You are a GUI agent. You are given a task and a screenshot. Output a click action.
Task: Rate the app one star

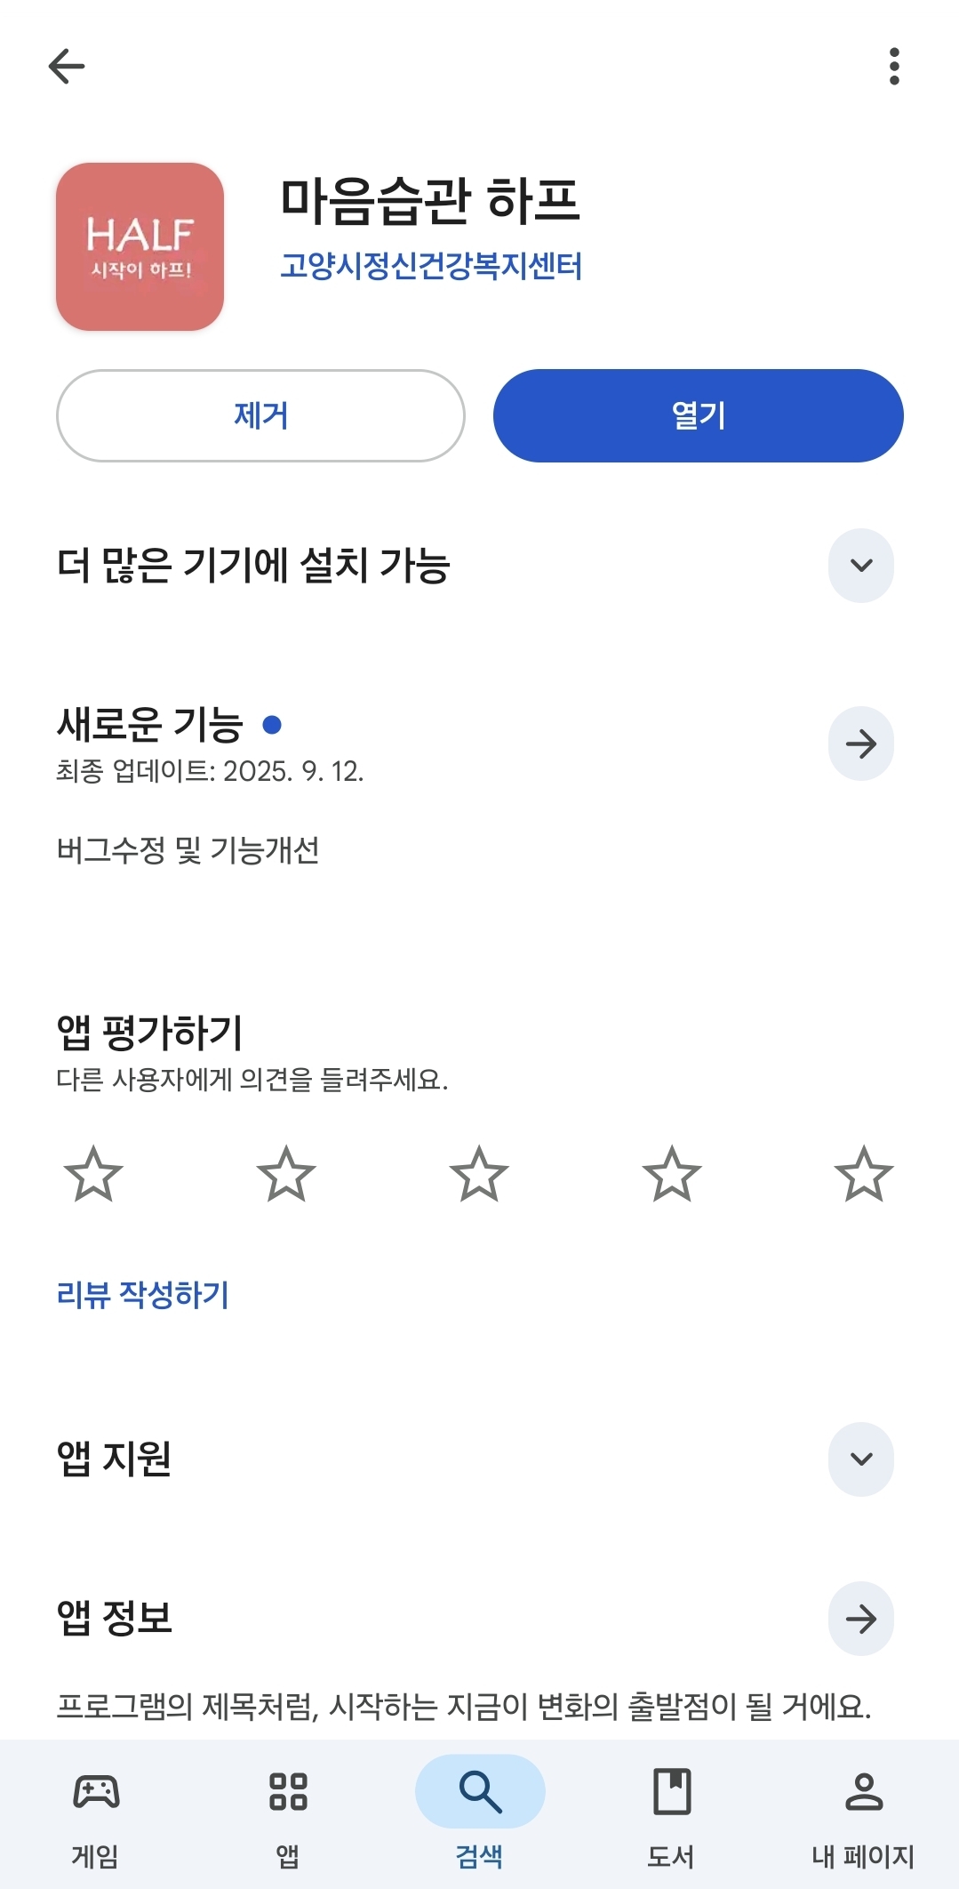click(x=93, y=1174)
